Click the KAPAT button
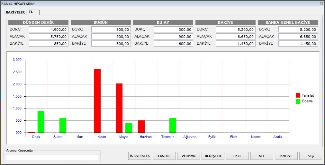The width and height of the screenshot is (325, 165). tap(286, 156)
